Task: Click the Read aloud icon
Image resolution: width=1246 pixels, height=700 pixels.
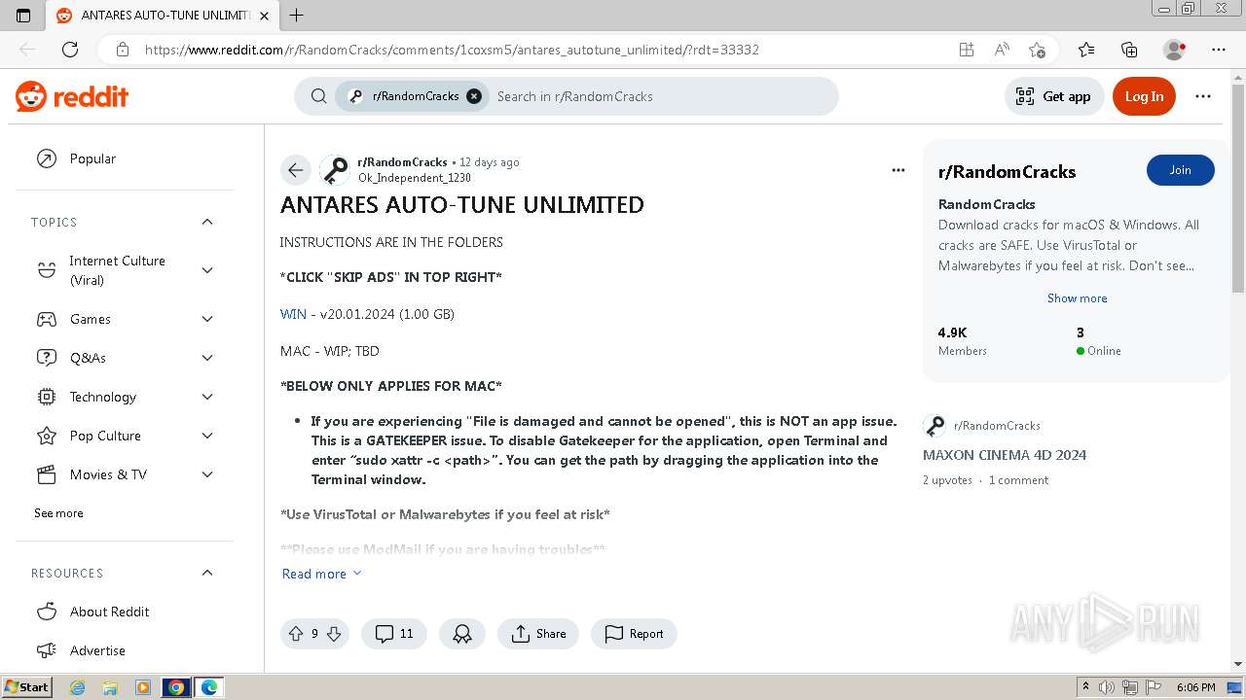Action: coord(1002,50)
